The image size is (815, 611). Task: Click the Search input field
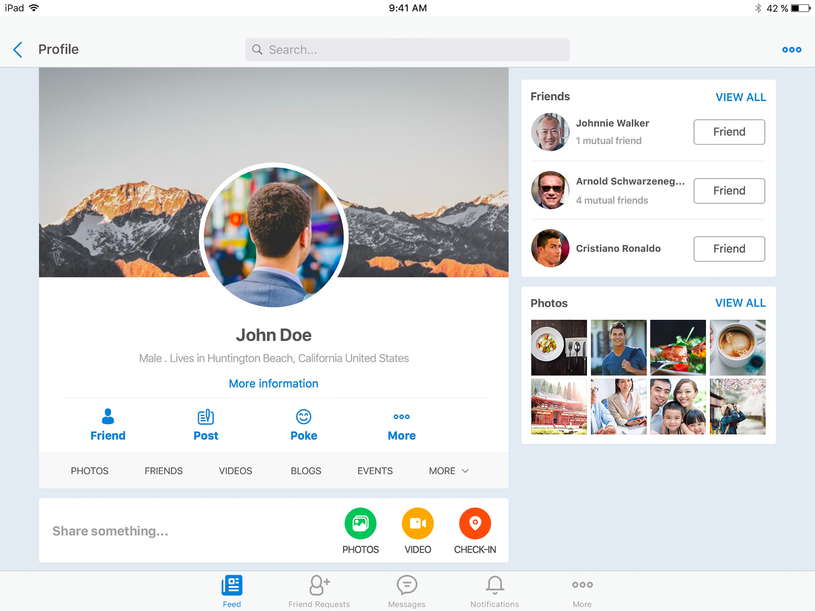[407, 50]
